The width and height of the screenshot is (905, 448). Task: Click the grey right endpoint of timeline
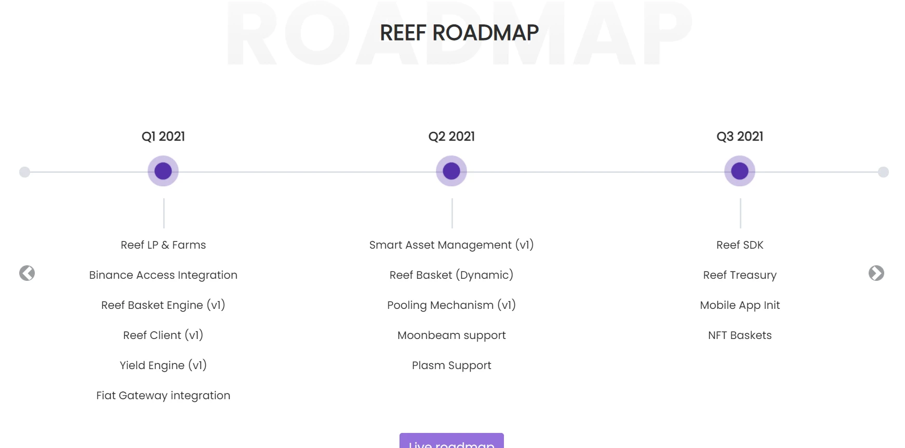883,172
